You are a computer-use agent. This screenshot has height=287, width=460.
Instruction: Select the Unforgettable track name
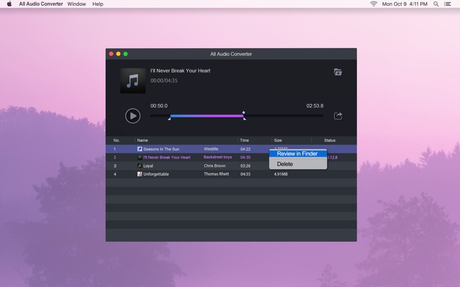coord(156,174)
